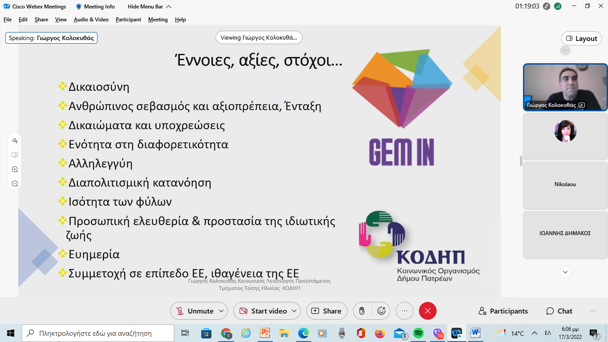The height and width of the screenshot is (342, 608).
Task: Click the annotate pen icon in left toolbar
Action: click(x=15, y=140)
